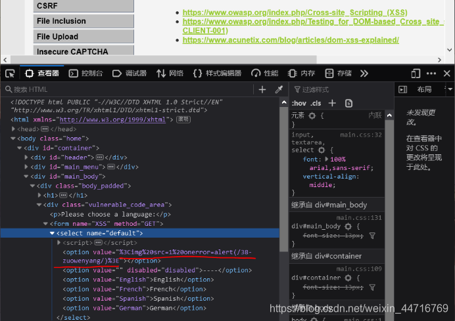This screenshot has width=455, height=321.
Task: Highlight elements matching input, textarea, select
Action: coord(322,150)
